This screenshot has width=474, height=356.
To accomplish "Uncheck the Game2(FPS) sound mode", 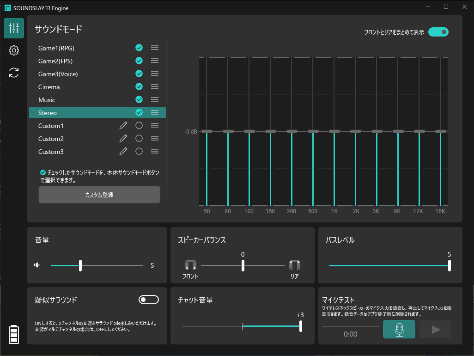I will (x=139, y=61).
